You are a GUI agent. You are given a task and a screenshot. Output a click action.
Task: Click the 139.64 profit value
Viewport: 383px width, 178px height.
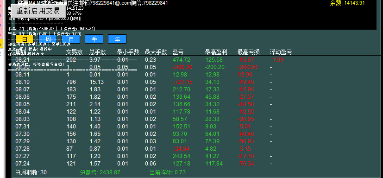[182, 97]
